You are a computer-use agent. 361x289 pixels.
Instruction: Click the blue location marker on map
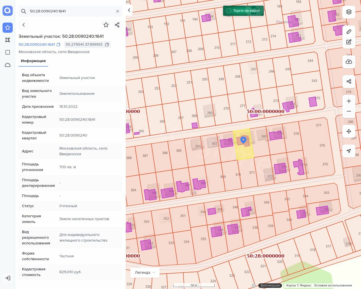tap(243, 139)
